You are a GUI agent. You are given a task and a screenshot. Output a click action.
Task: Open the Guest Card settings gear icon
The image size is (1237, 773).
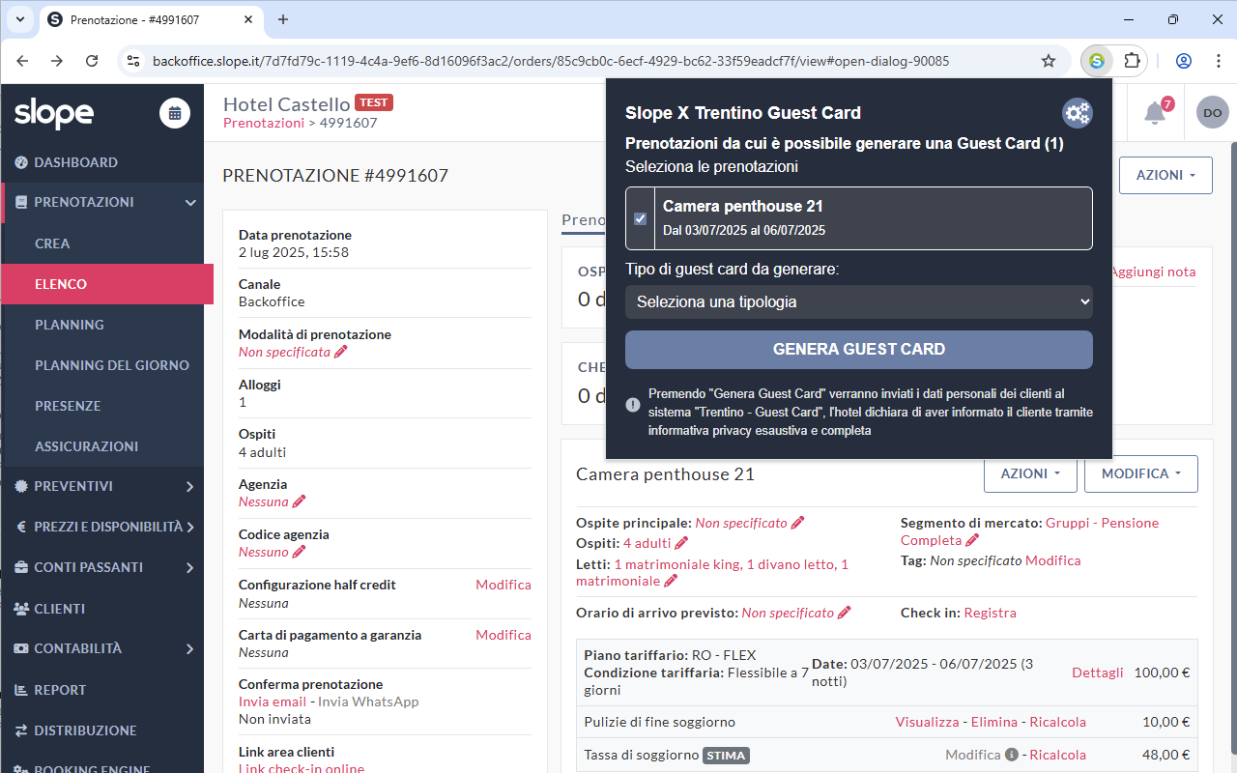[x=1077, y=113]
